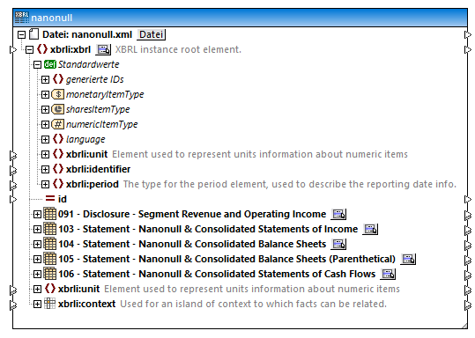The height and width of the screenshot is (338, 475).
Task: Click table icon of 091 - Disclosure row
Action: [x=49, y=214]
